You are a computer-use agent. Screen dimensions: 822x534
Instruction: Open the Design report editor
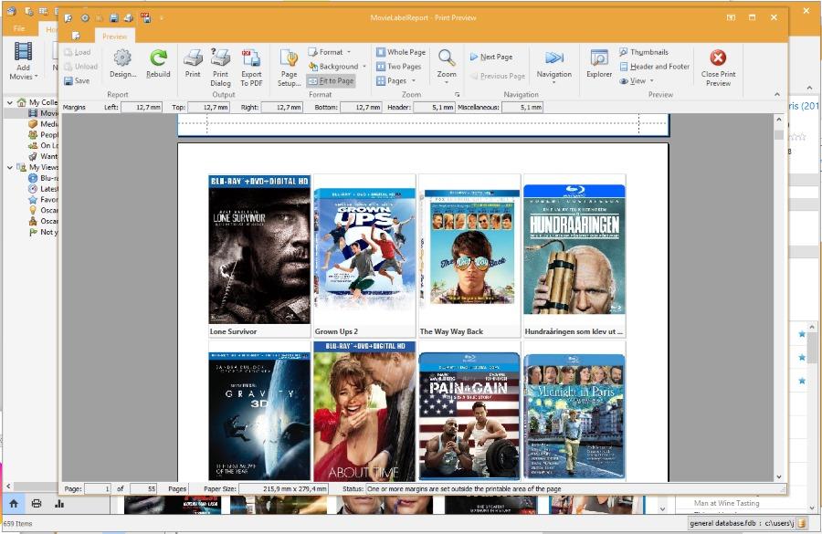(x=122, y=63)
